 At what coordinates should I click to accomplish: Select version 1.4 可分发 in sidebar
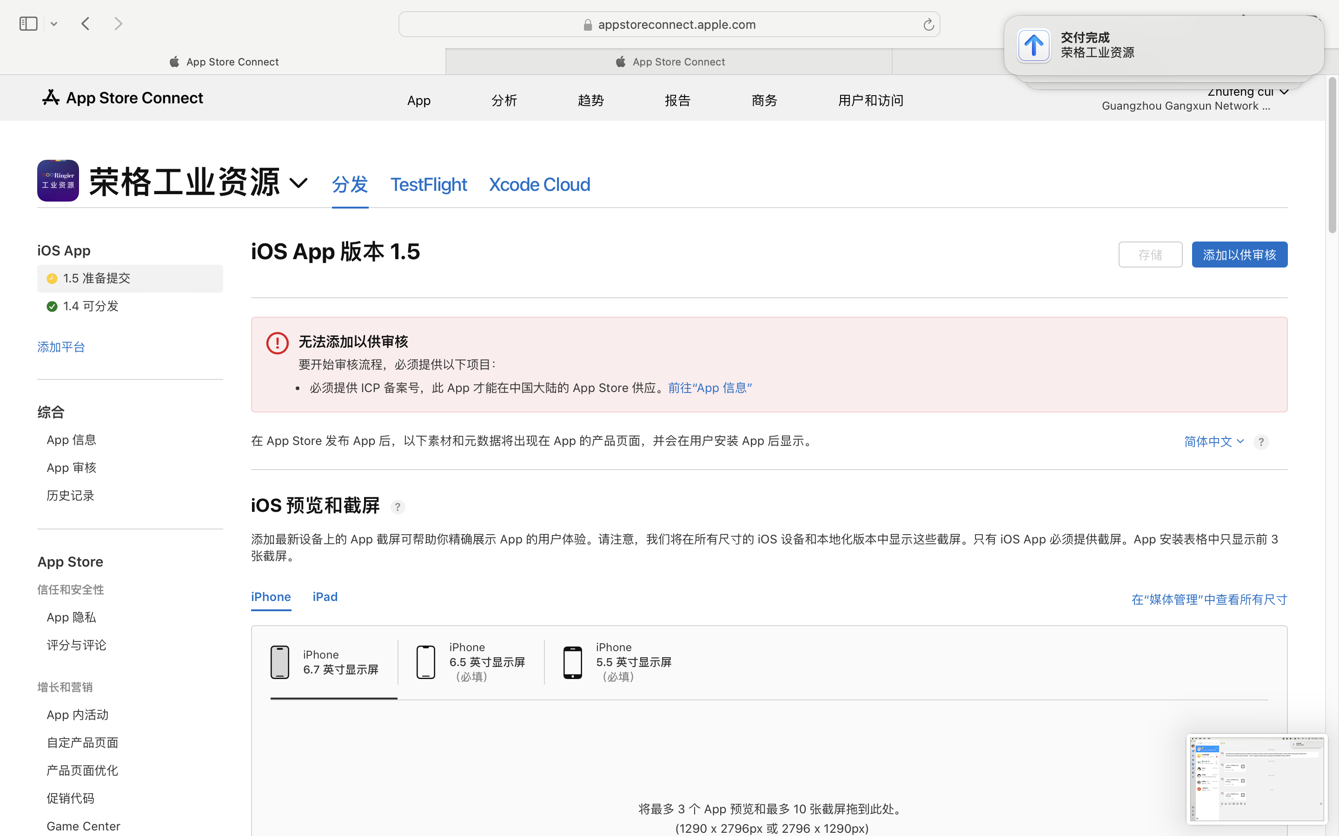[x=130, y=307]
